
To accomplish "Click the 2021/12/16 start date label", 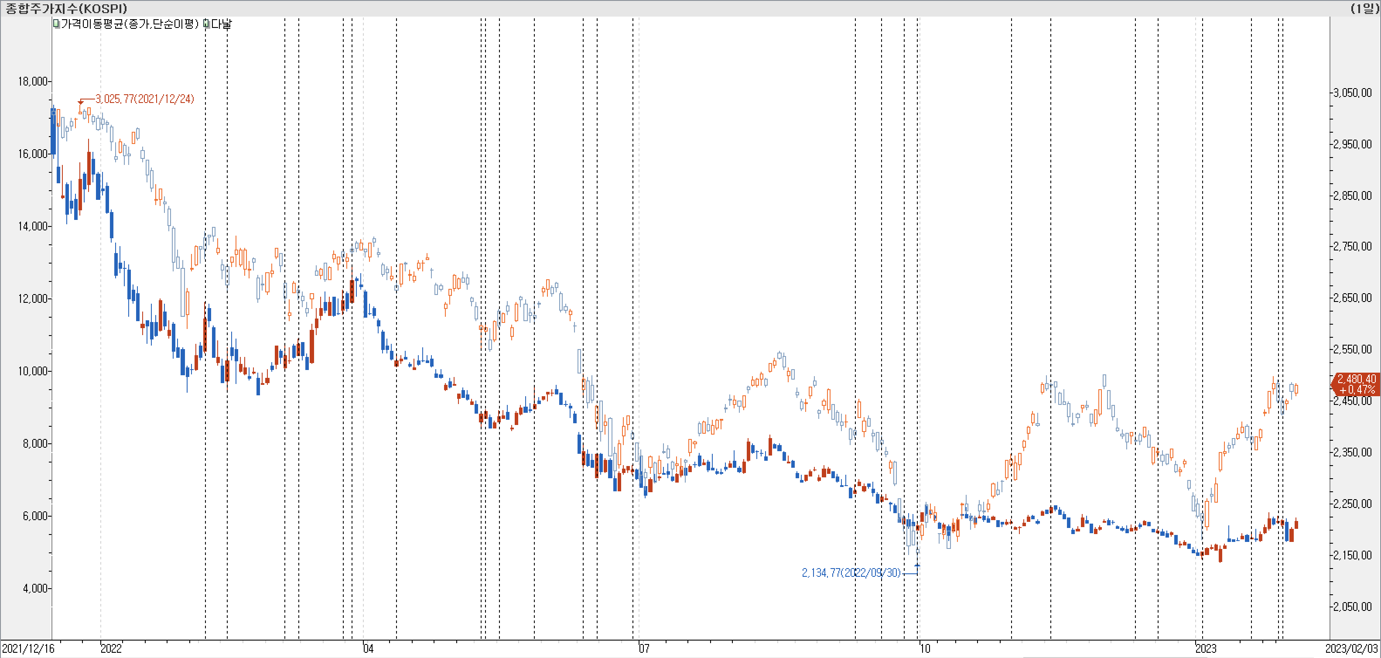I will coord(28,648).
